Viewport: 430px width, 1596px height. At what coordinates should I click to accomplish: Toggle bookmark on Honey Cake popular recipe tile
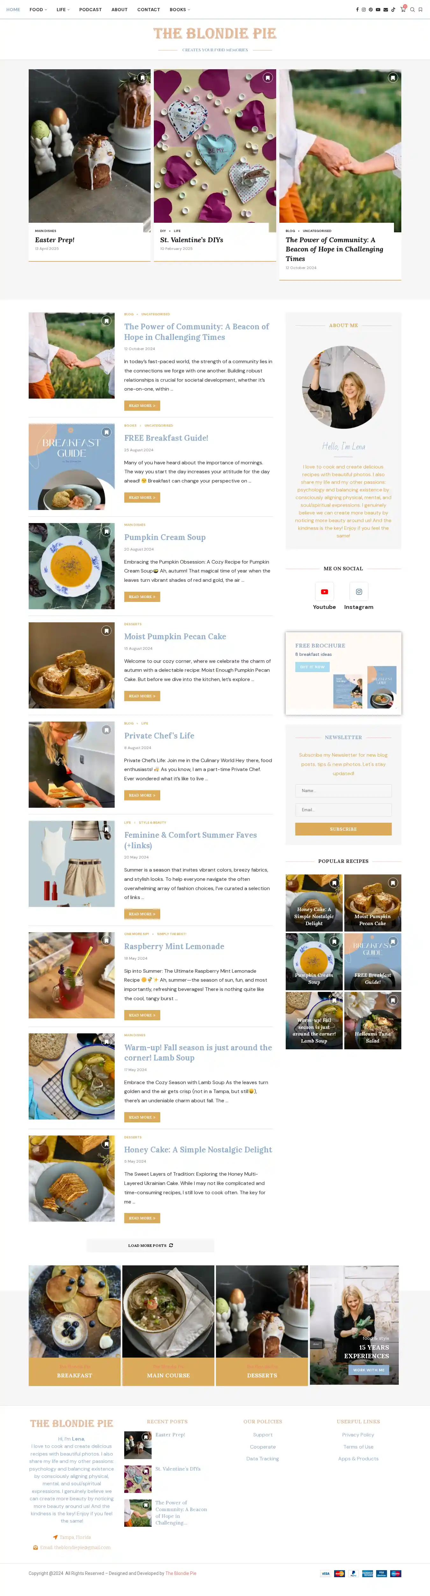pyautogui.click(x=334, y=883)
